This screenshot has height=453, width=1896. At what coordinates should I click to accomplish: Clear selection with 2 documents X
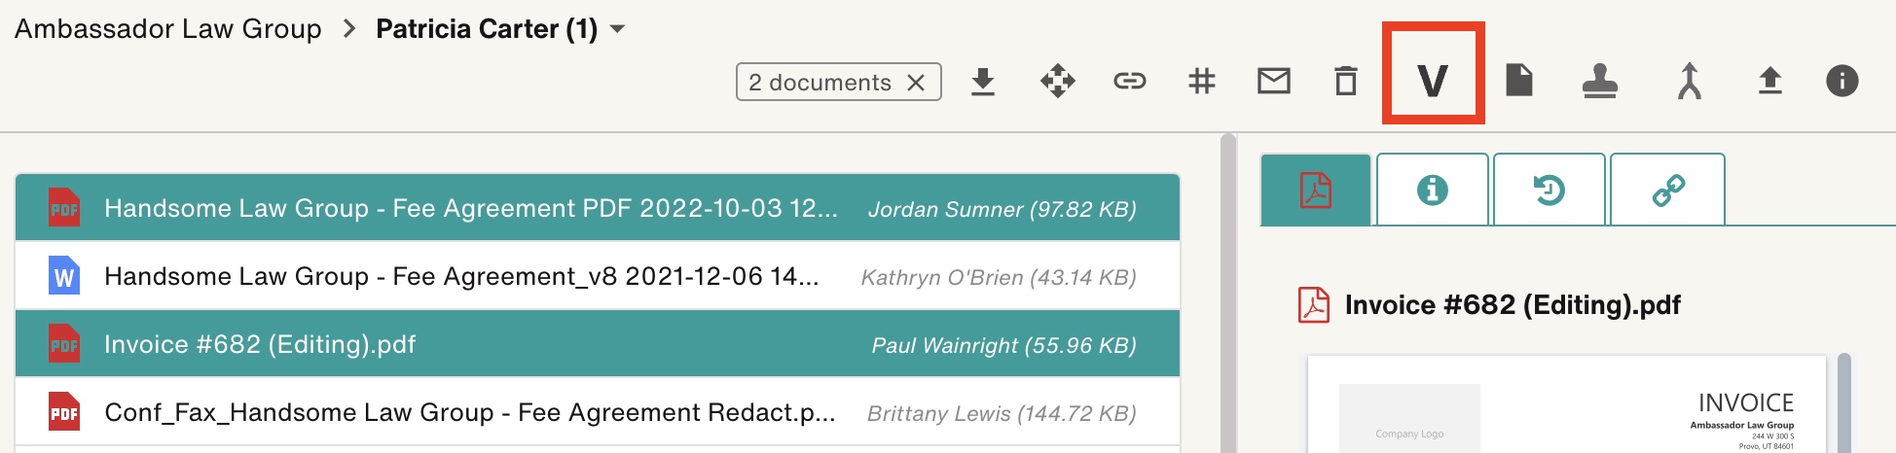click(x=916, y=83)
